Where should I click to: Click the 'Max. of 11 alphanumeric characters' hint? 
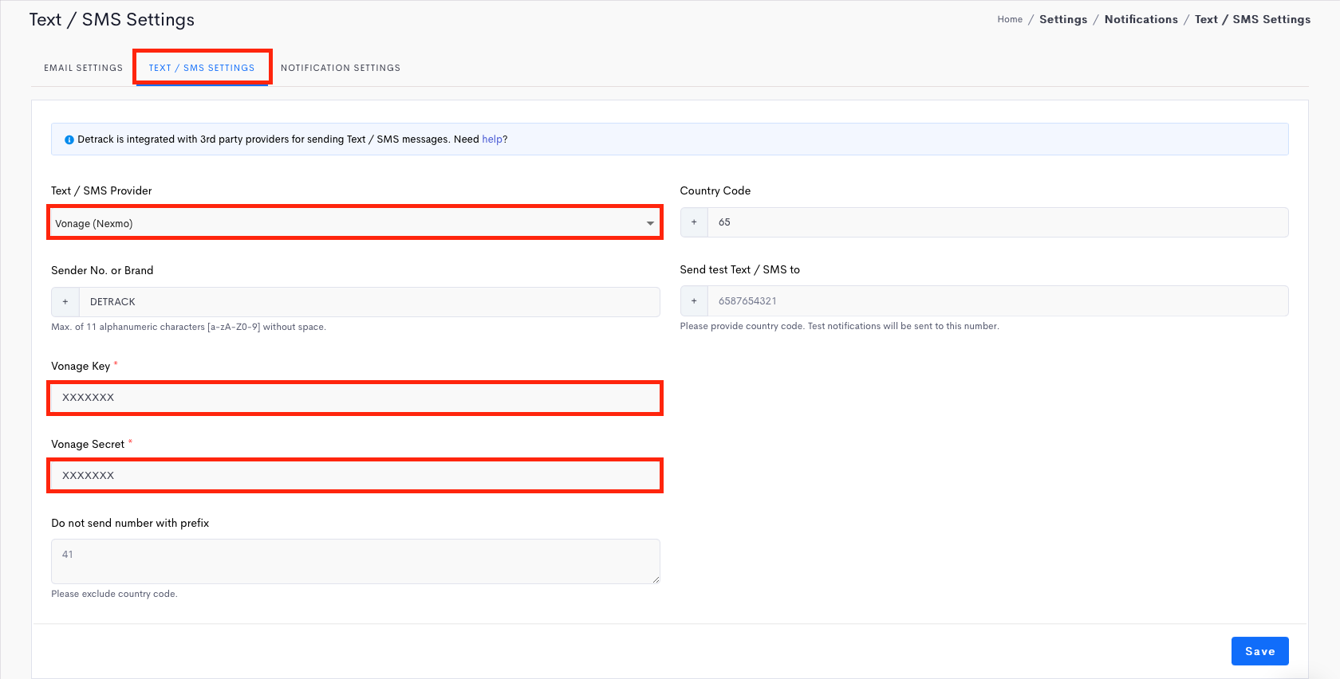pos(188,327)
